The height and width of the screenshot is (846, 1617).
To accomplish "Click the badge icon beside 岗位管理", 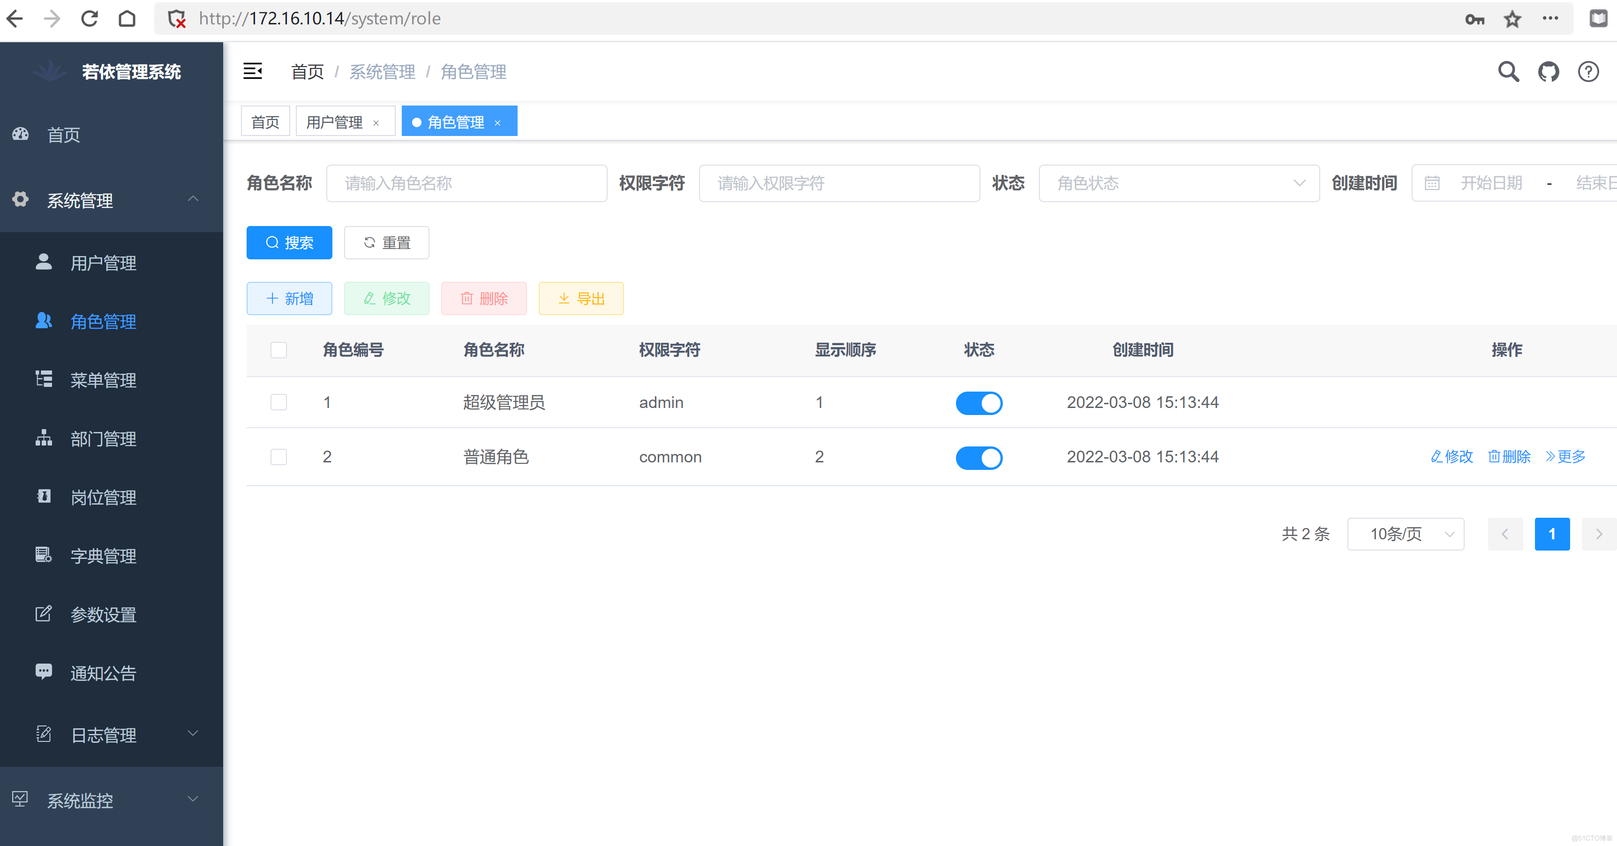I will tap(44, 496).
